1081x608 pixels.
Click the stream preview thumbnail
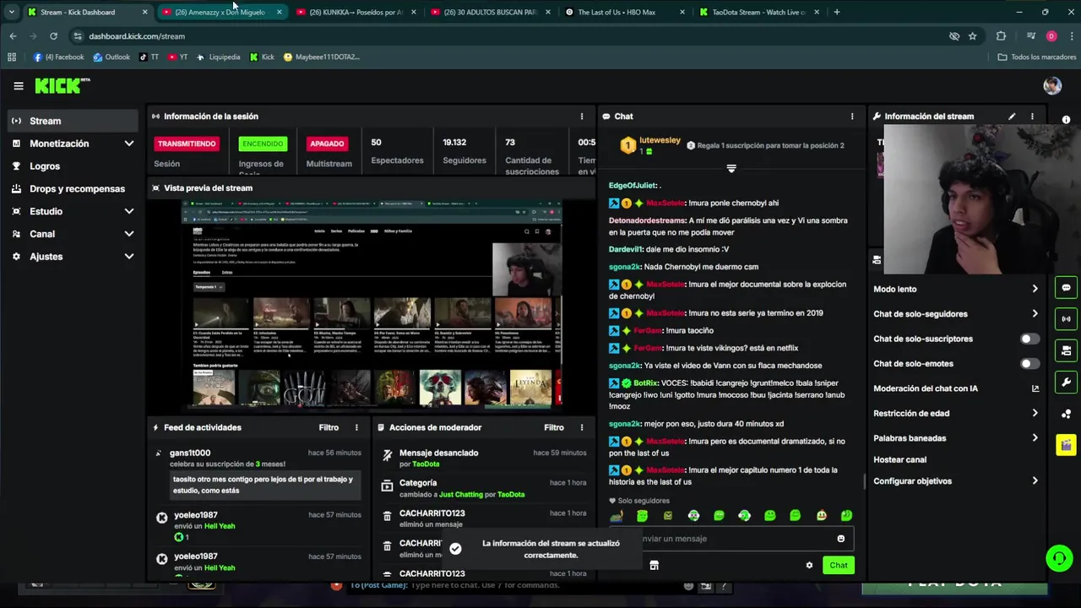tap(372, 304)
